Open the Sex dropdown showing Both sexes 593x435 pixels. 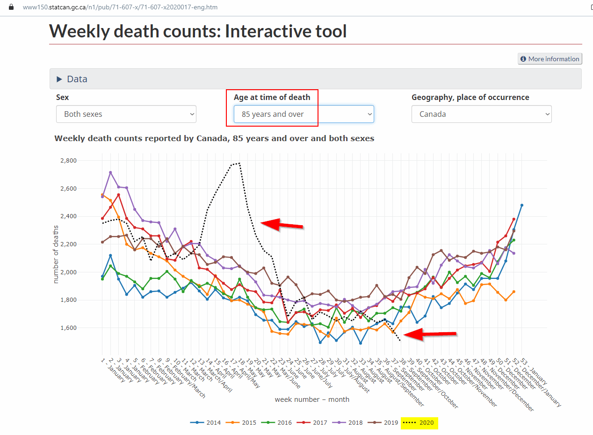pos(126,114)
